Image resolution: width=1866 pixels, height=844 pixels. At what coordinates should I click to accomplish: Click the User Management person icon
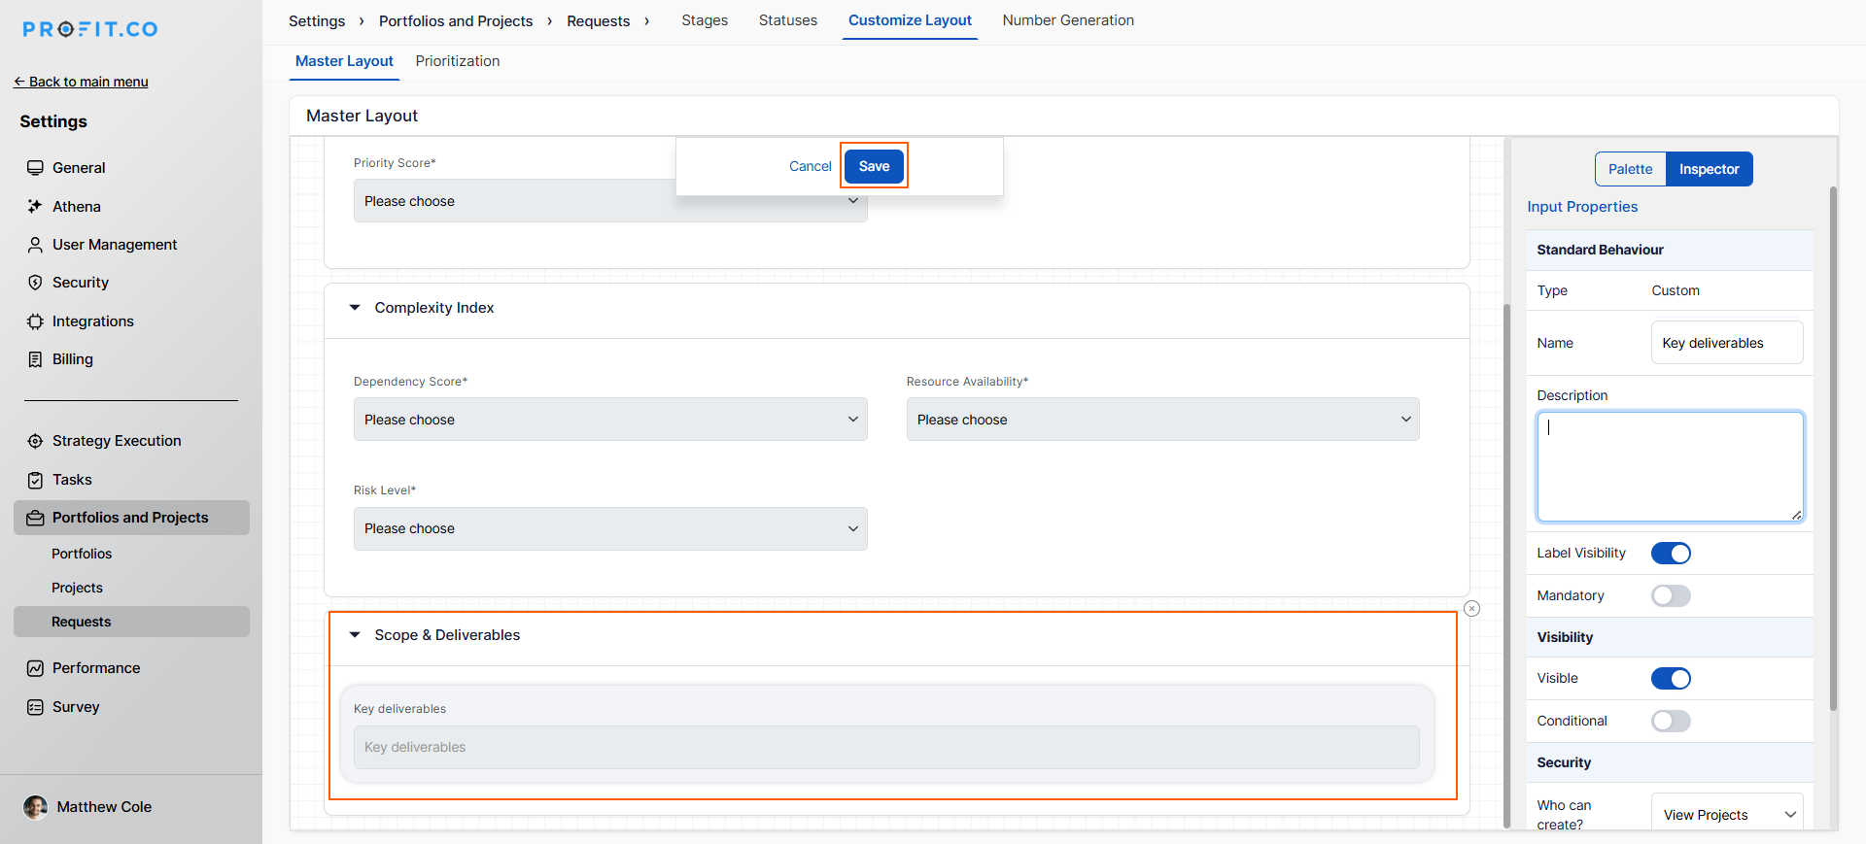point(35,245)
